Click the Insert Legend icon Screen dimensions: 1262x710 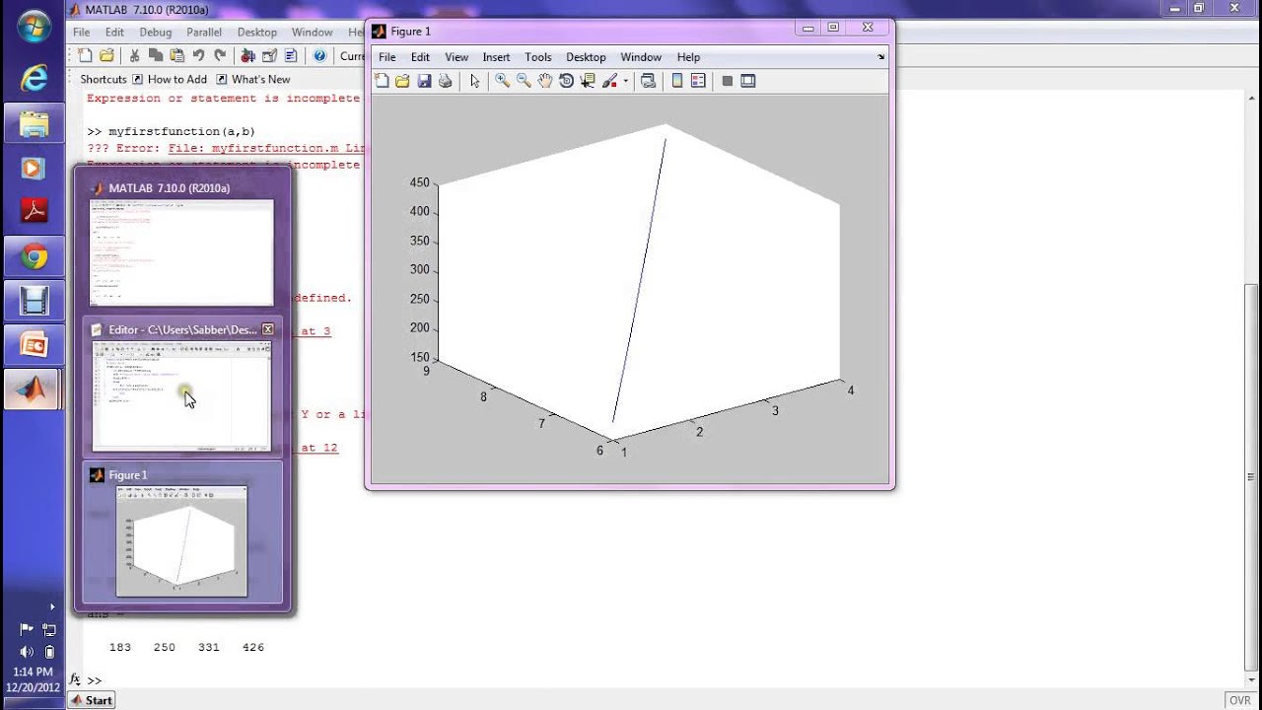(698, 81)
